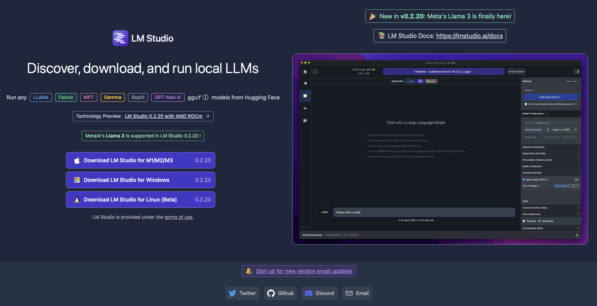This screenshot has width=597, height=306.
Task: Click Show Help in the Settings header
Action: (x=573, y=81)
